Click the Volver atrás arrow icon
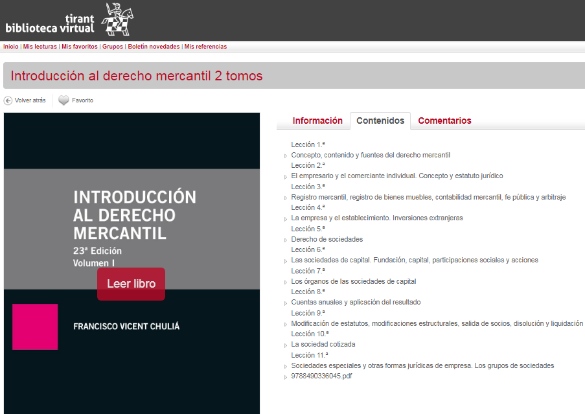585x414 pixels. point(8,100)
